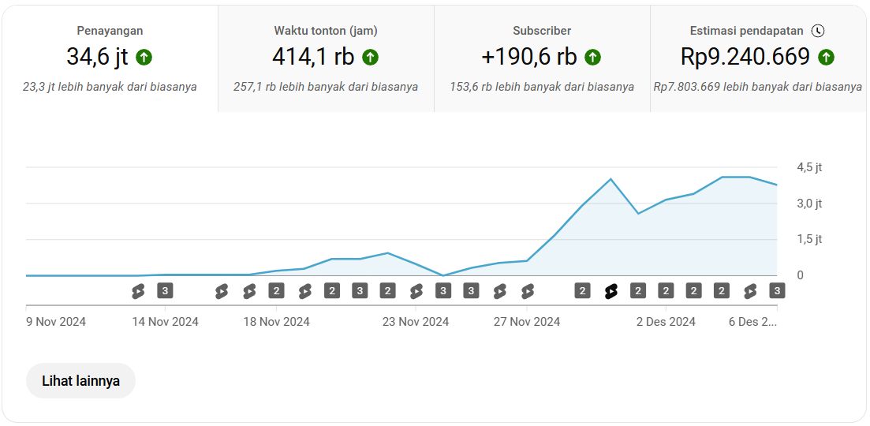Screen dimensions: 870x426
Task: Click the green arrow beside 414,1 rb
Action: tap(370, 58)
